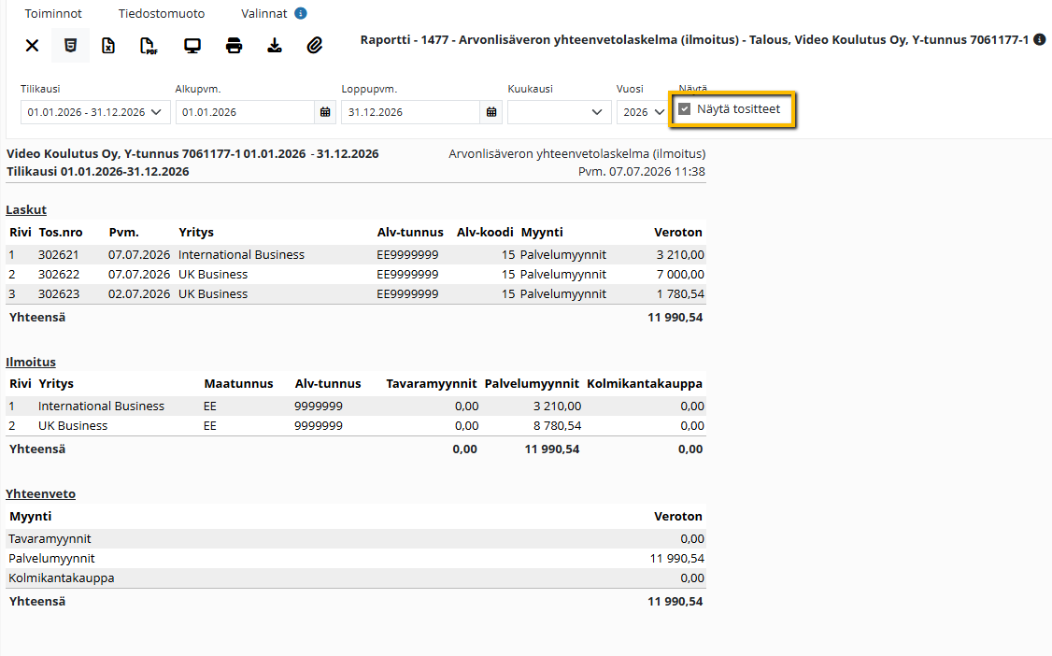Screen dimensions: 1052x656
Task: Print the report with printer icon
Action: (234, 46)
